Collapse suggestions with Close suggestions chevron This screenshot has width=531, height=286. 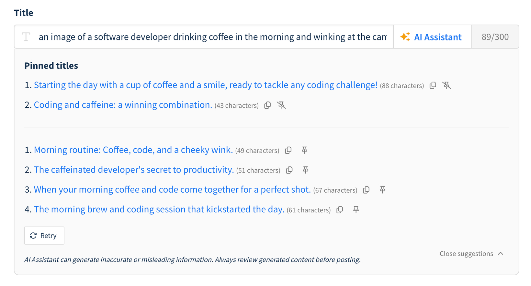pyautogui.click(x=501, y=254)
